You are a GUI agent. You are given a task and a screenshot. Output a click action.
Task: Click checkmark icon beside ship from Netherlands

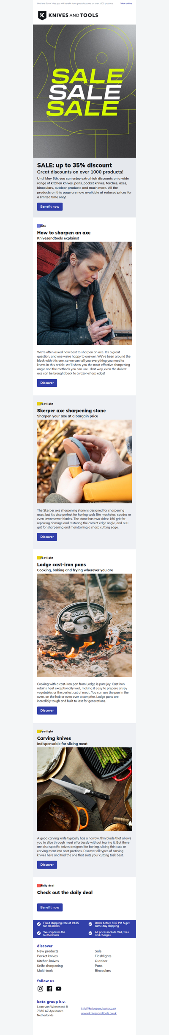tap(39, 933)
